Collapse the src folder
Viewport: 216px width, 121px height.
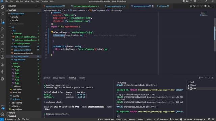pos(23,27)
